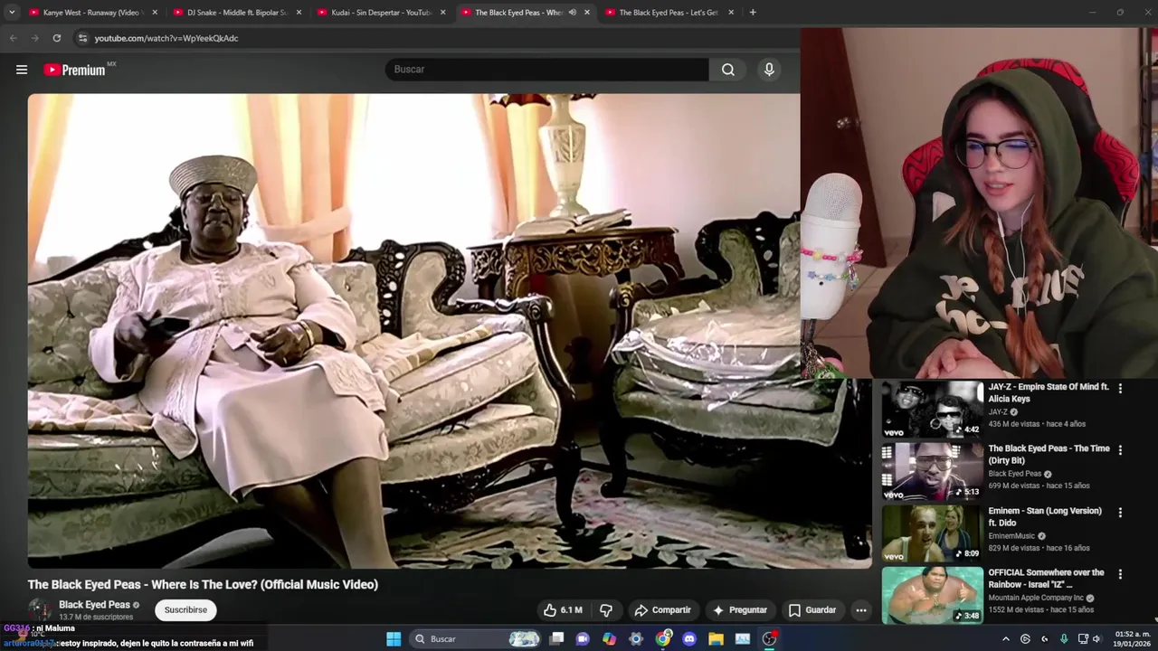This screenshot has width=1158, height=651.
Task: Dislike the video with thumbs down
Action: pos(606,610)
